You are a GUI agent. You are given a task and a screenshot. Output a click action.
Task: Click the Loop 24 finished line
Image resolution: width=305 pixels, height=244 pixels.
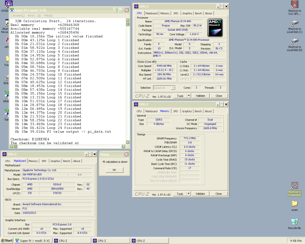pos(48,128)
